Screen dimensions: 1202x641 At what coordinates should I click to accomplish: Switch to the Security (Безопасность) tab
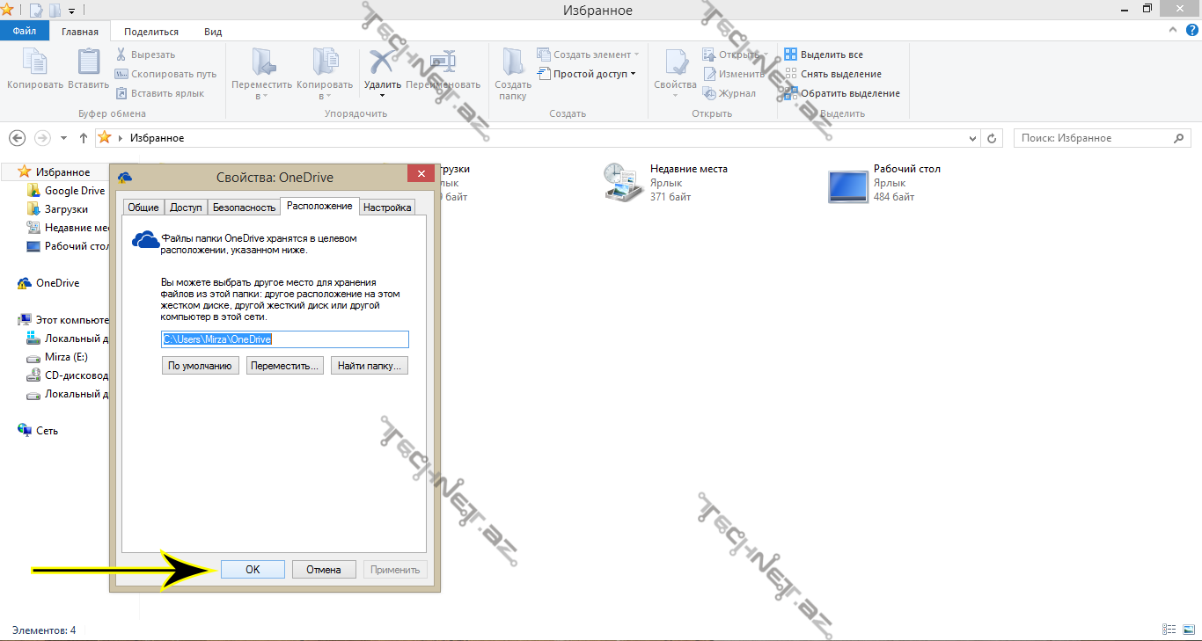click(244, 208)
